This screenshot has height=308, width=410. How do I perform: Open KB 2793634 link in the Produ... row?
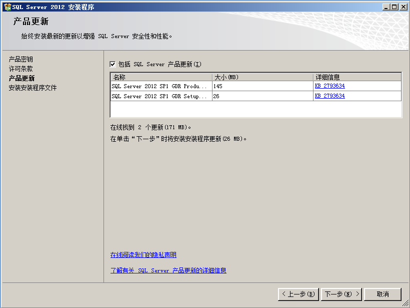(x=329, y=86)
